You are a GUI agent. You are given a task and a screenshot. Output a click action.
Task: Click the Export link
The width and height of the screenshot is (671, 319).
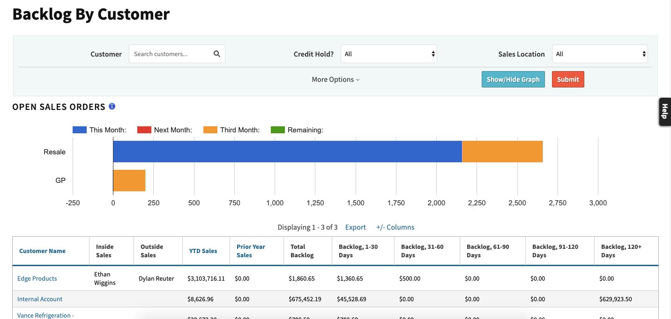pyautogui.click(x=355, y=227)
